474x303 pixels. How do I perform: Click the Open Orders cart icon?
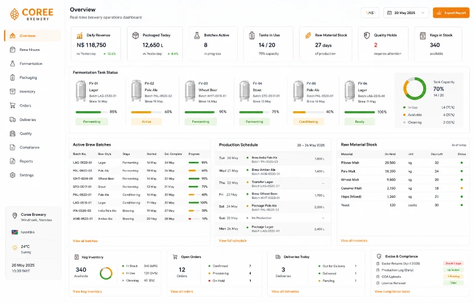tap(175, 257)
